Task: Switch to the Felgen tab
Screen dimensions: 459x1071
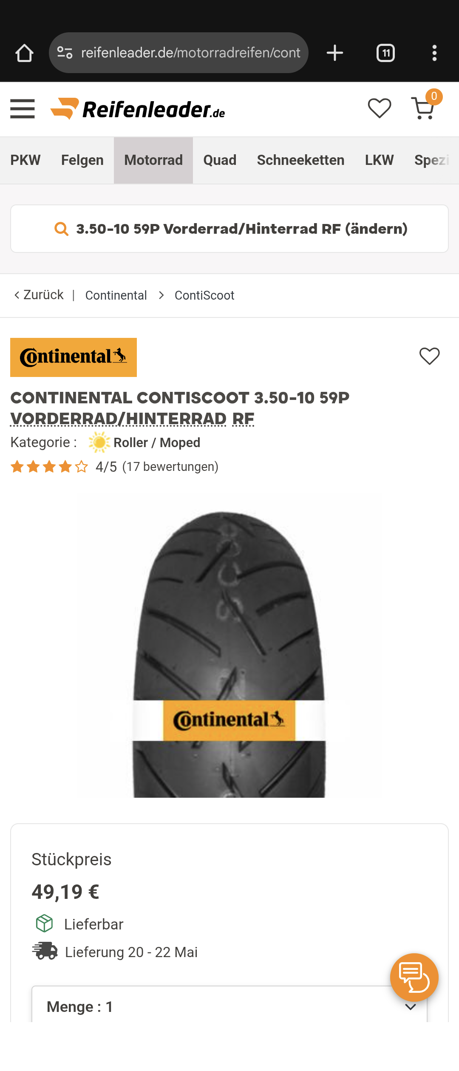Action: click(x=82, y=160)
